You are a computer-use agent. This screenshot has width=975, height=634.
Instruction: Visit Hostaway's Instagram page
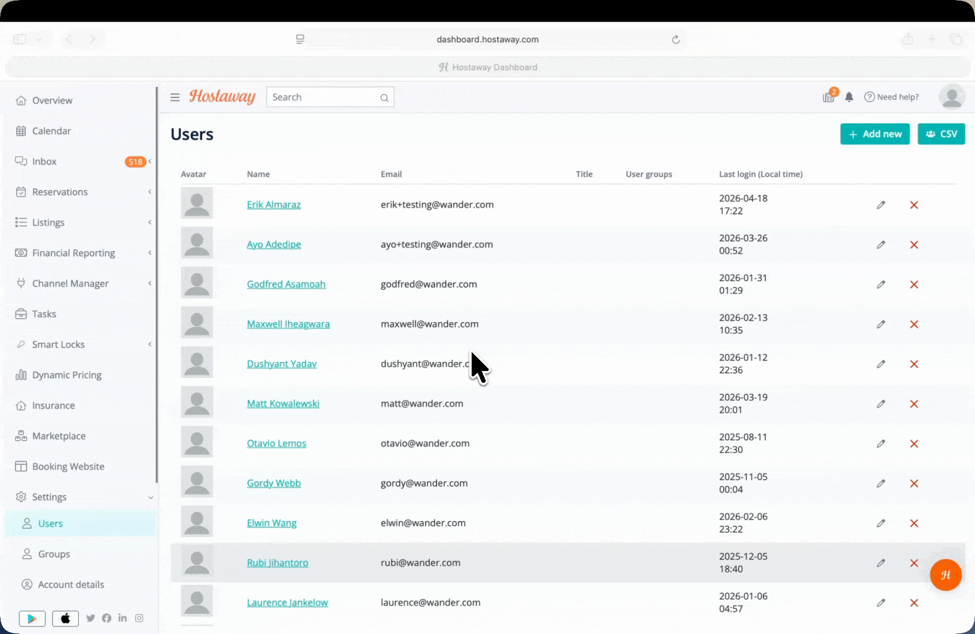tap(139, 618)
